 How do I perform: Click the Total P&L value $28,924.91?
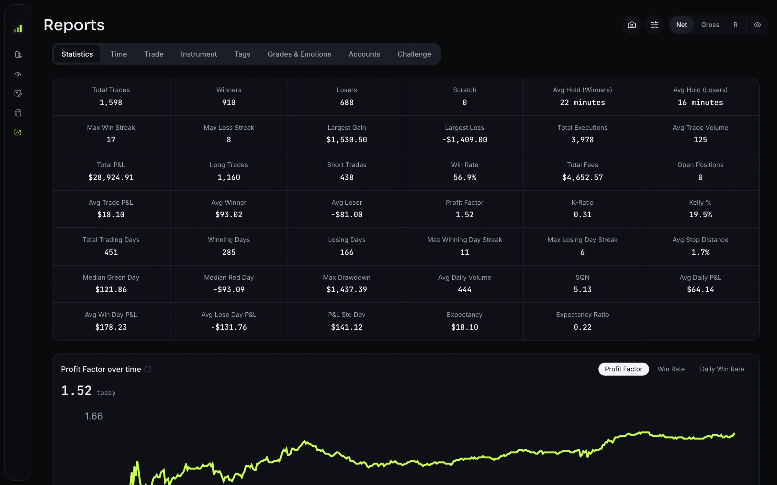[x=111, y=178]
